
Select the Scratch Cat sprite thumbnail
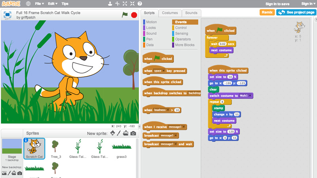[x=34, y=149]
